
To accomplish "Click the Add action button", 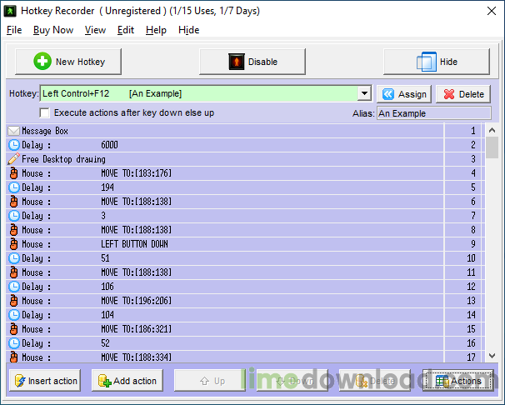I will click(126, 381).
